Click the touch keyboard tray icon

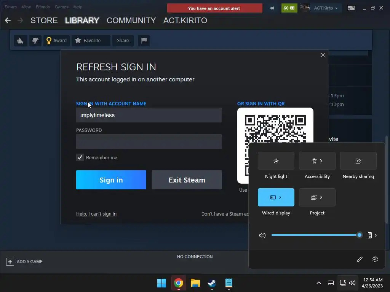point(331,283)
